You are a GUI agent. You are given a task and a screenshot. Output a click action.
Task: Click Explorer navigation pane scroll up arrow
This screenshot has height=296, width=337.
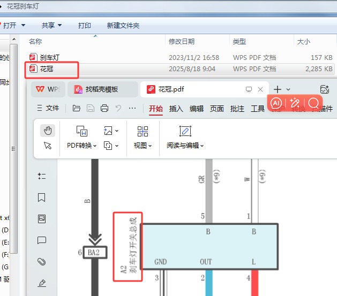pos(14,39)
